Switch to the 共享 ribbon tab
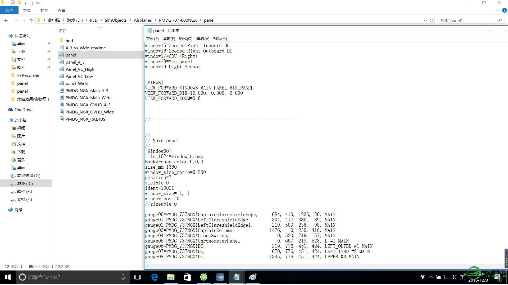 44,10
